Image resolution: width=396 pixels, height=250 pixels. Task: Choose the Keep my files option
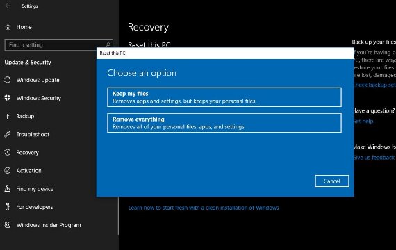point(224,97)
